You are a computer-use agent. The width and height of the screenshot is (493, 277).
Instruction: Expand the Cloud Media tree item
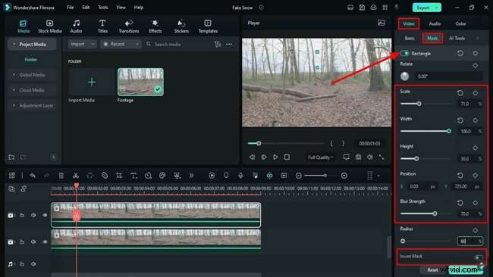pyautogui.click(x=14, y=90)
